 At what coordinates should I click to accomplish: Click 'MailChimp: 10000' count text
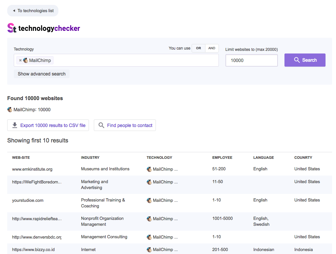[32, 110]
